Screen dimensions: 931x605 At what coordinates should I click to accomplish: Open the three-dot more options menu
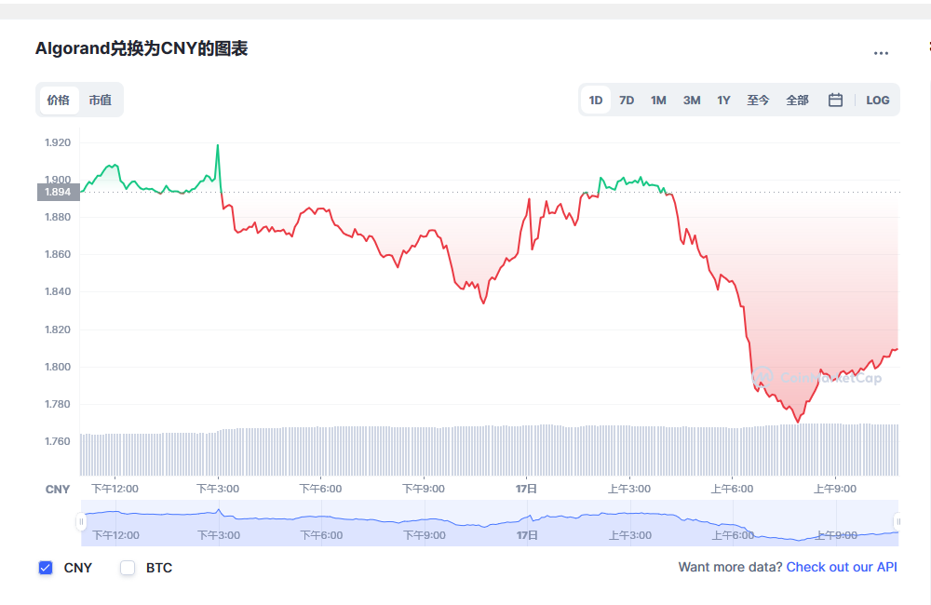click(x=881, y=53)
